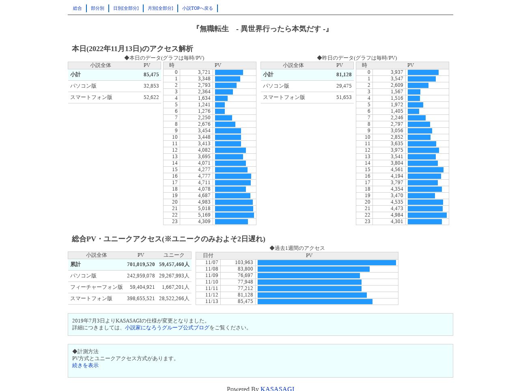This screenshot has height=391, width=521.
Task: Select total パソコン版 PV 242,959,078
Action: point(141,276)
